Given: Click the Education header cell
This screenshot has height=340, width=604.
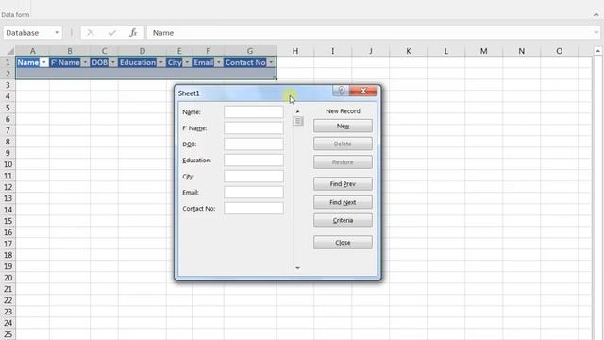Looking at the screenshot, I should click(143, 62).
